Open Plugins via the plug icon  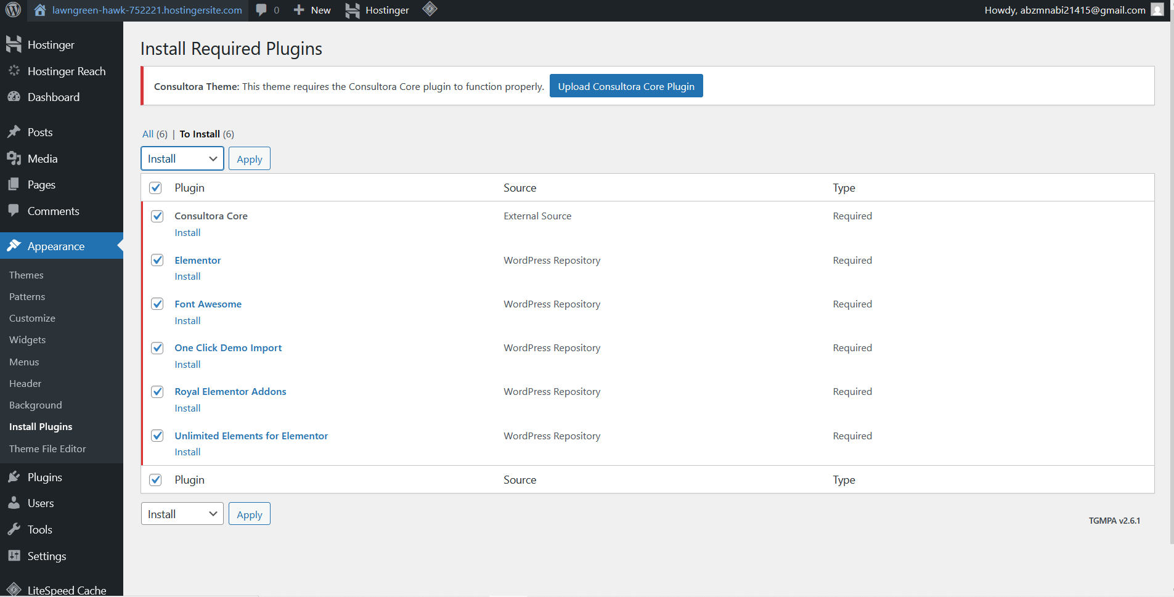[15, 476]
